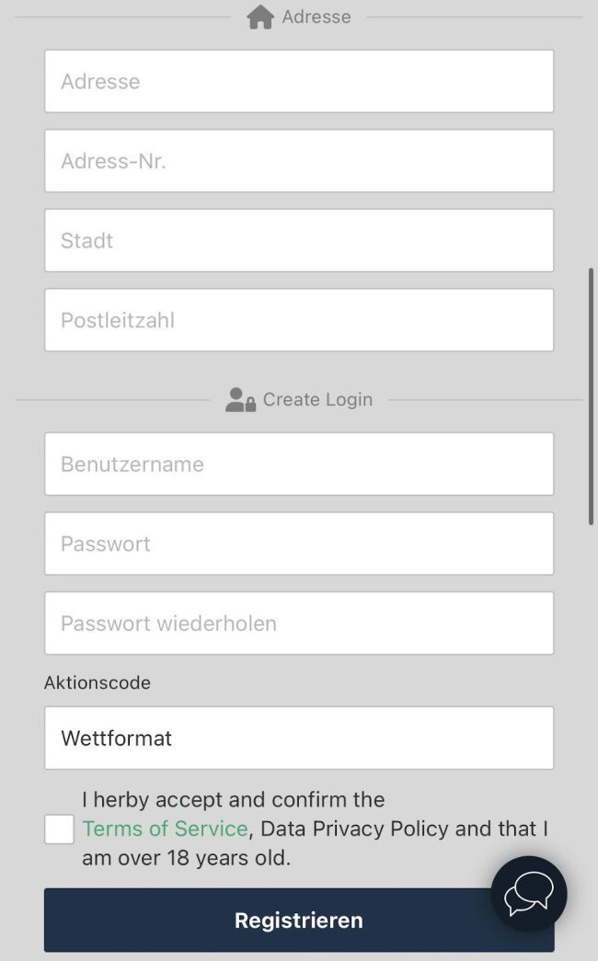Select the Passwort field
The height and width of the screenshot is (961, 598).
point(299,543)
